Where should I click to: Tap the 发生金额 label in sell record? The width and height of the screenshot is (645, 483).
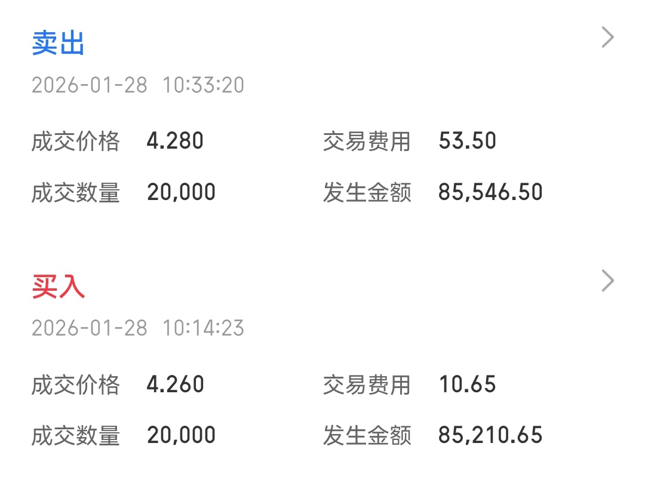[367, 193]
